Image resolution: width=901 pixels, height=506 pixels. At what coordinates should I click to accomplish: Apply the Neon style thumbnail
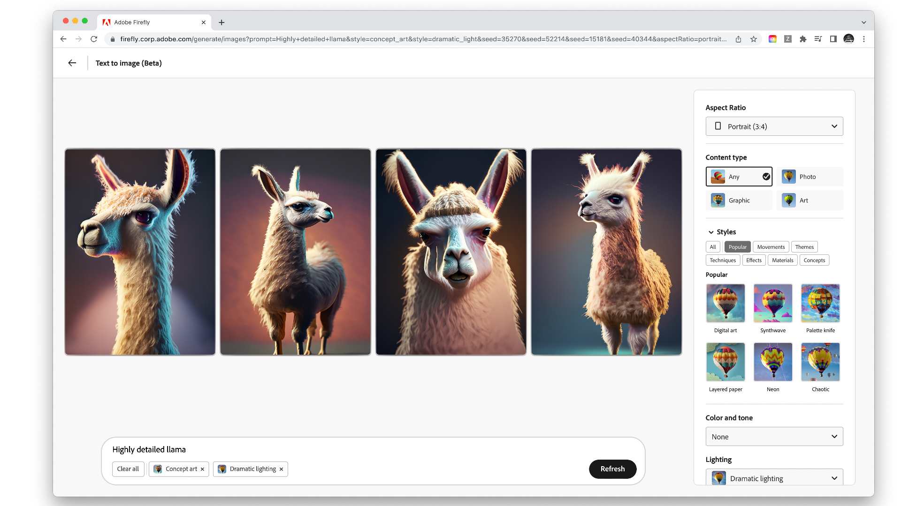point(773,362)
